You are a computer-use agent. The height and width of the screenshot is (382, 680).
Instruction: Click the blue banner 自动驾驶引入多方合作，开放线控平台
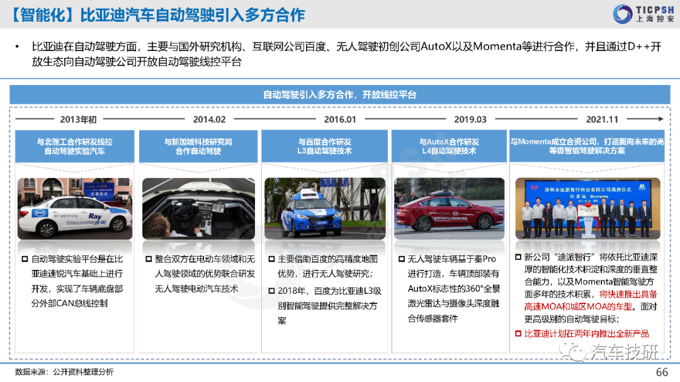tap(339, 94)
